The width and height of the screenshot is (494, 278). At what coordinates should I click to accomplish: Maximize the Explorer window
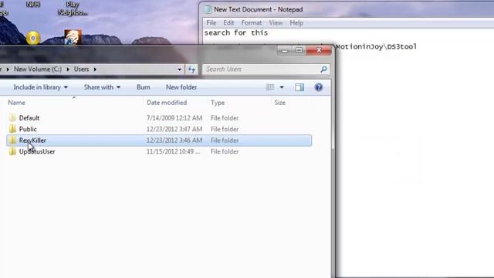[299, 50]
